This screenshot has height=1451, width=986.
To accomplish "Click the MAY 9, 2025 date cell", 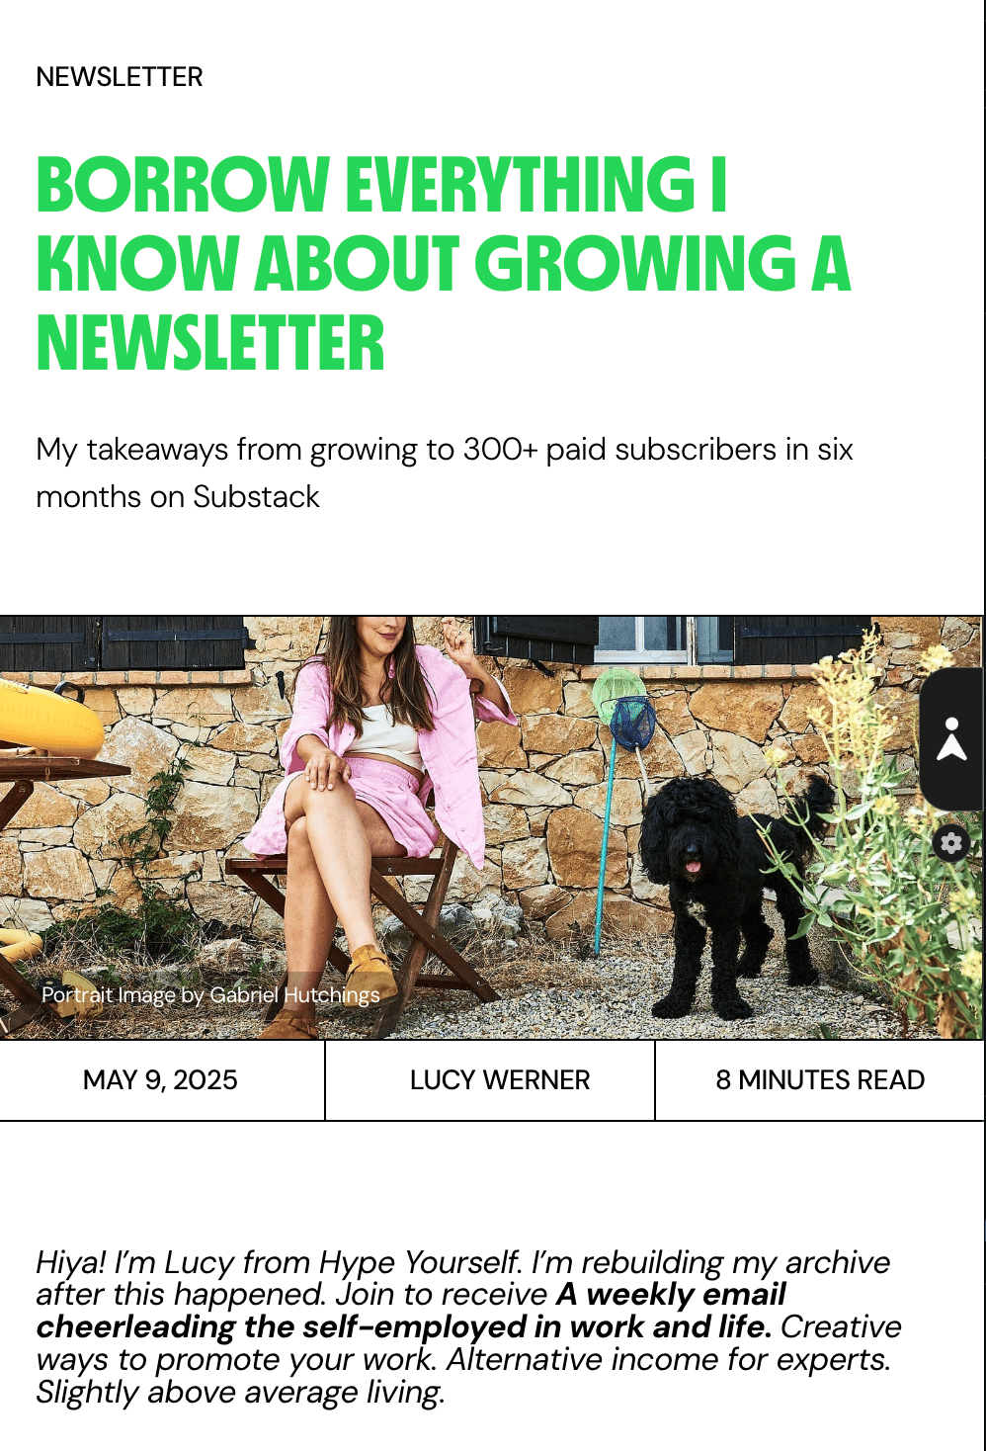I will pos(161,1079).
